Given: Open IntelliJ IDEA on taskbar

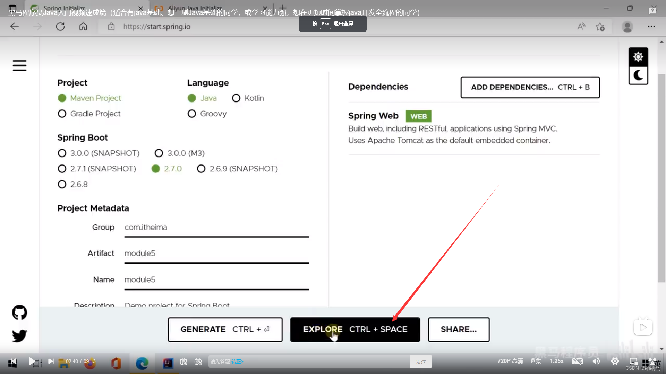Looking at the screenshot, I should pyautogui.click(x=168, y=363).
